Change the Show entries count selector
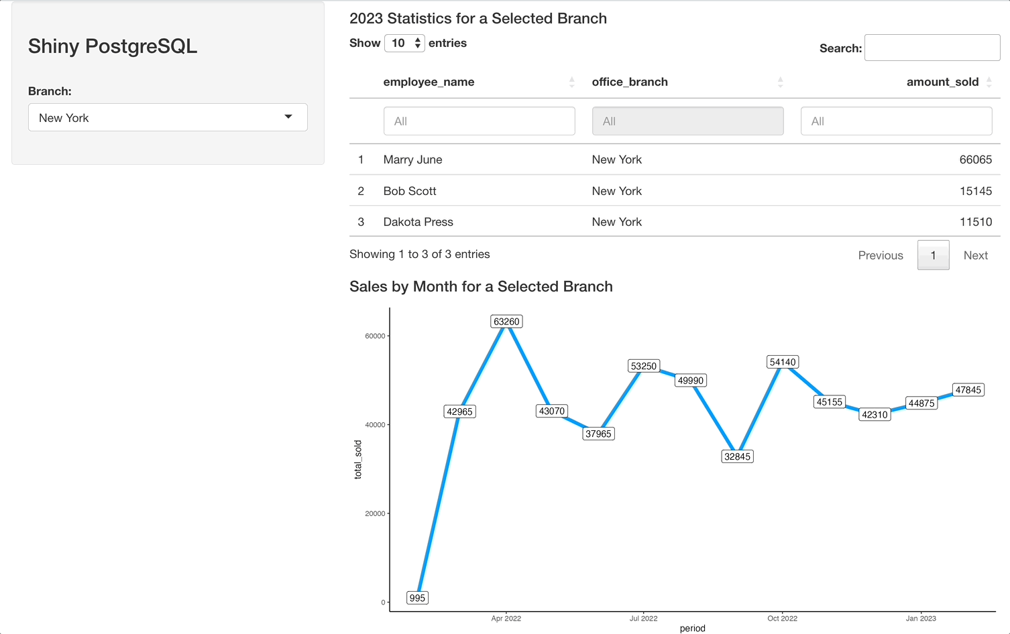 click(x=404, y=43)
